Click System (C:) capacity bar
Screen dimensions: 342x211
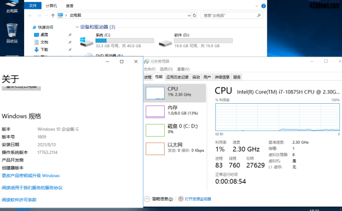[x=125, y=40]
